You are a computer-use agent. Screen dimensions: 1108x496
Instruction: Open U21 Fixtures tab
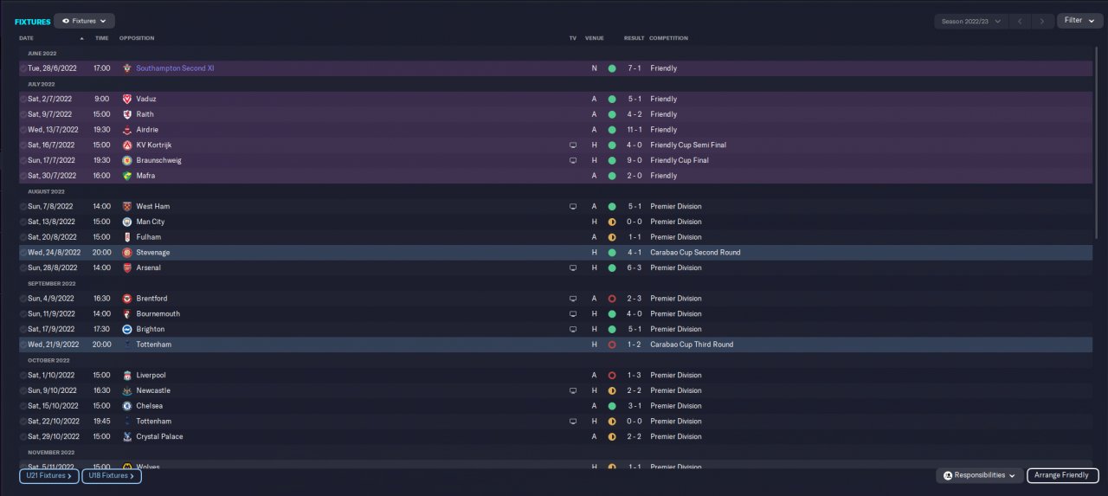pos(49,475)
